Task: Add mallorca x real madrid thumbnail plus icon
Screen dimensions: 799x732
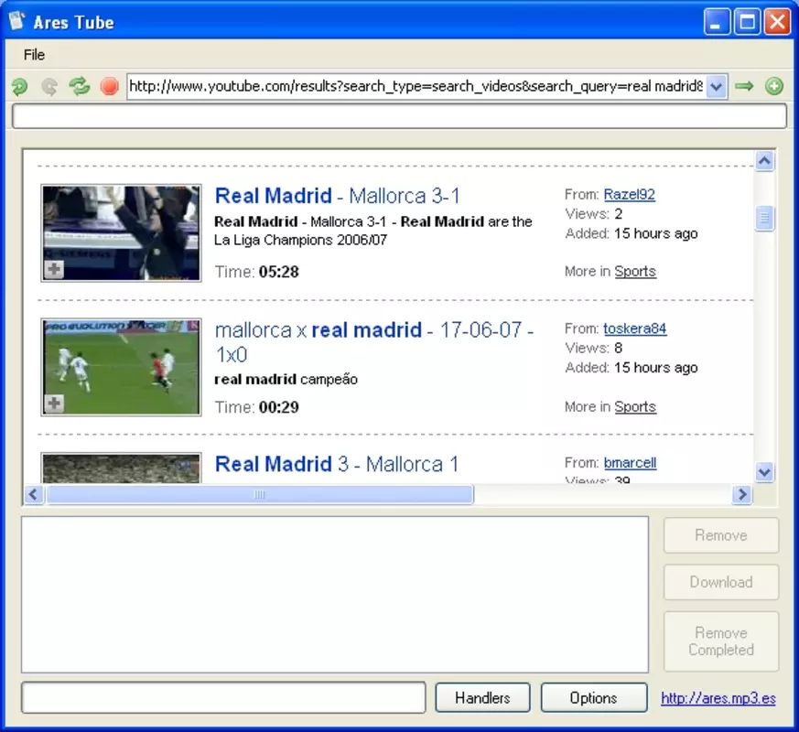Action: (x=53, y=404)
